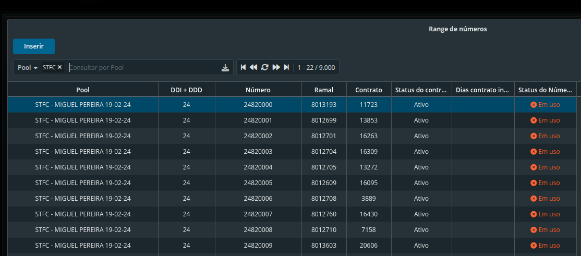The height and width of the screenshot is (256, 581).
Task: Remove the STFC filter tag
Action: point(59,67)
